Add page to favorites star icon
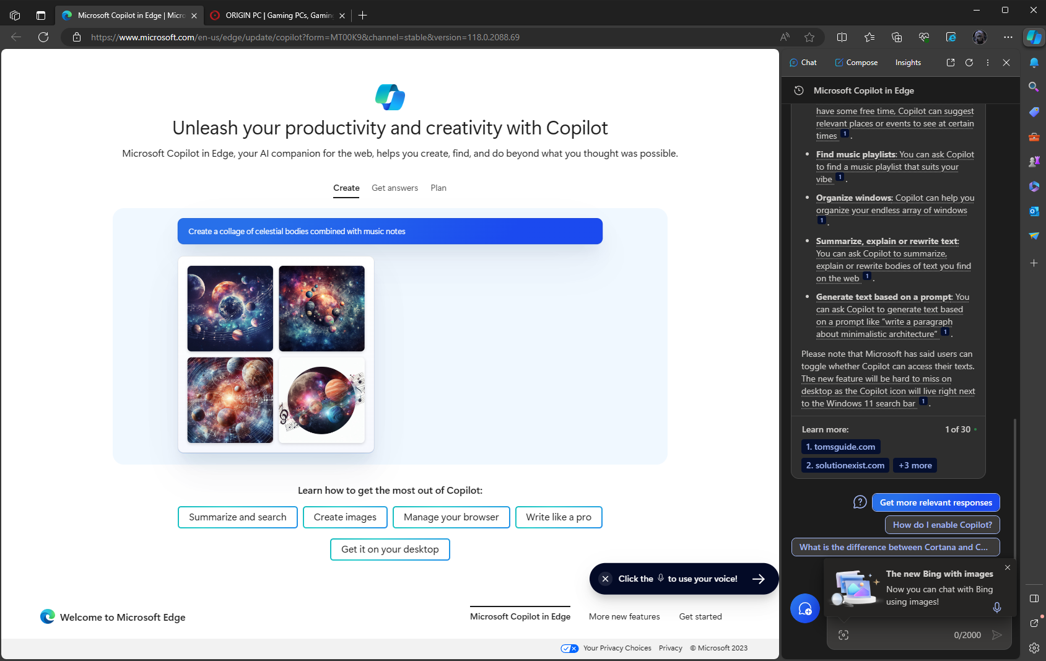The height and width of the screenshot is (661, 1046). (x=809, y=37)
